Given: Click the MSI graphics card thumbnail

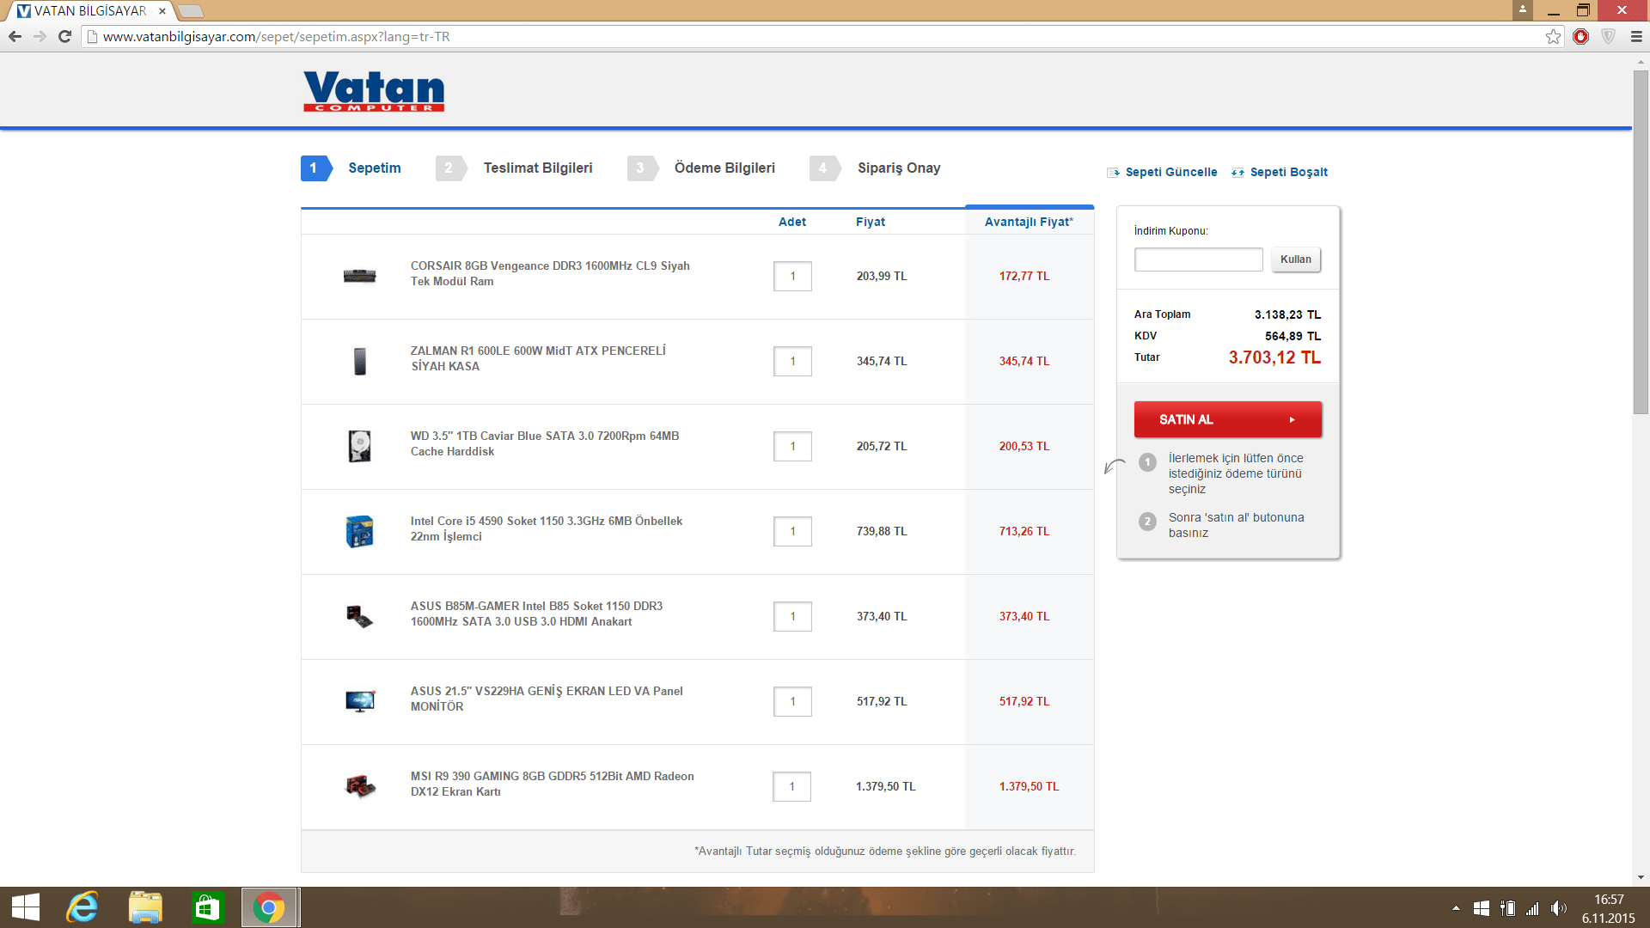Looking at the screenshot, I should [360, 786].
